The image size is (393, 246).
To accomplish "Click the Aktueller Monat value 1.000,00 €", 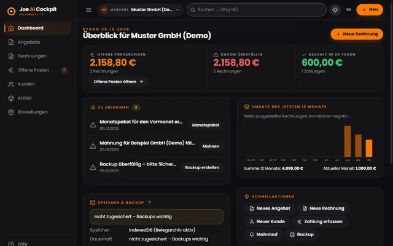I will pyautogui.click(x=366, y=169).
